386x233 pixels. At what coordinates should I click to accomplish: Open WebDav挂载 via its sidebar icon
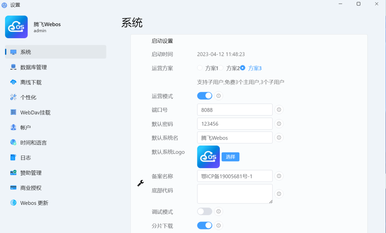click(x=13, y=112)
